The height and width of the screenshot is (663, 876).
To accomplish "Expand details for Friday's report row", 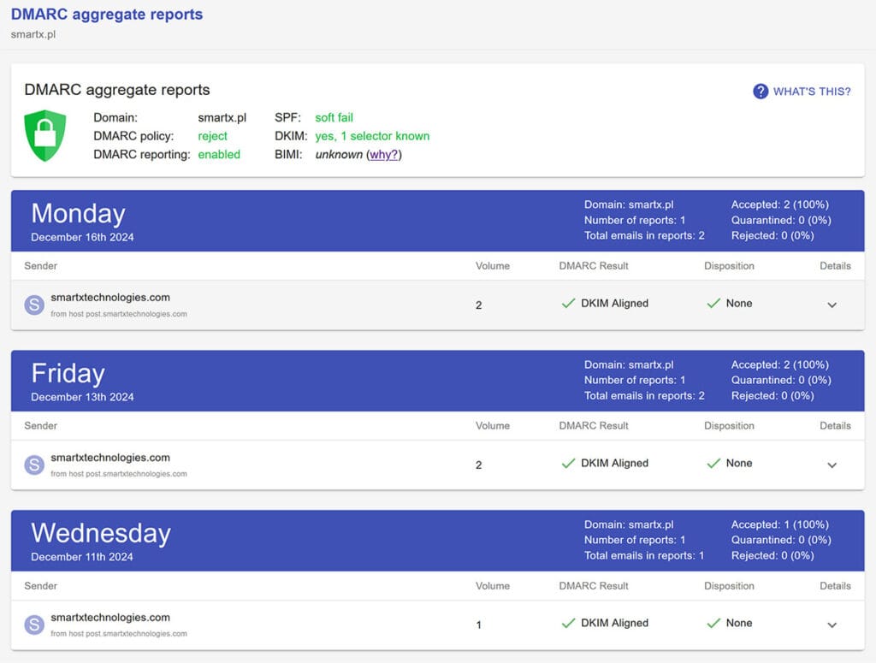I will [832, 465].
